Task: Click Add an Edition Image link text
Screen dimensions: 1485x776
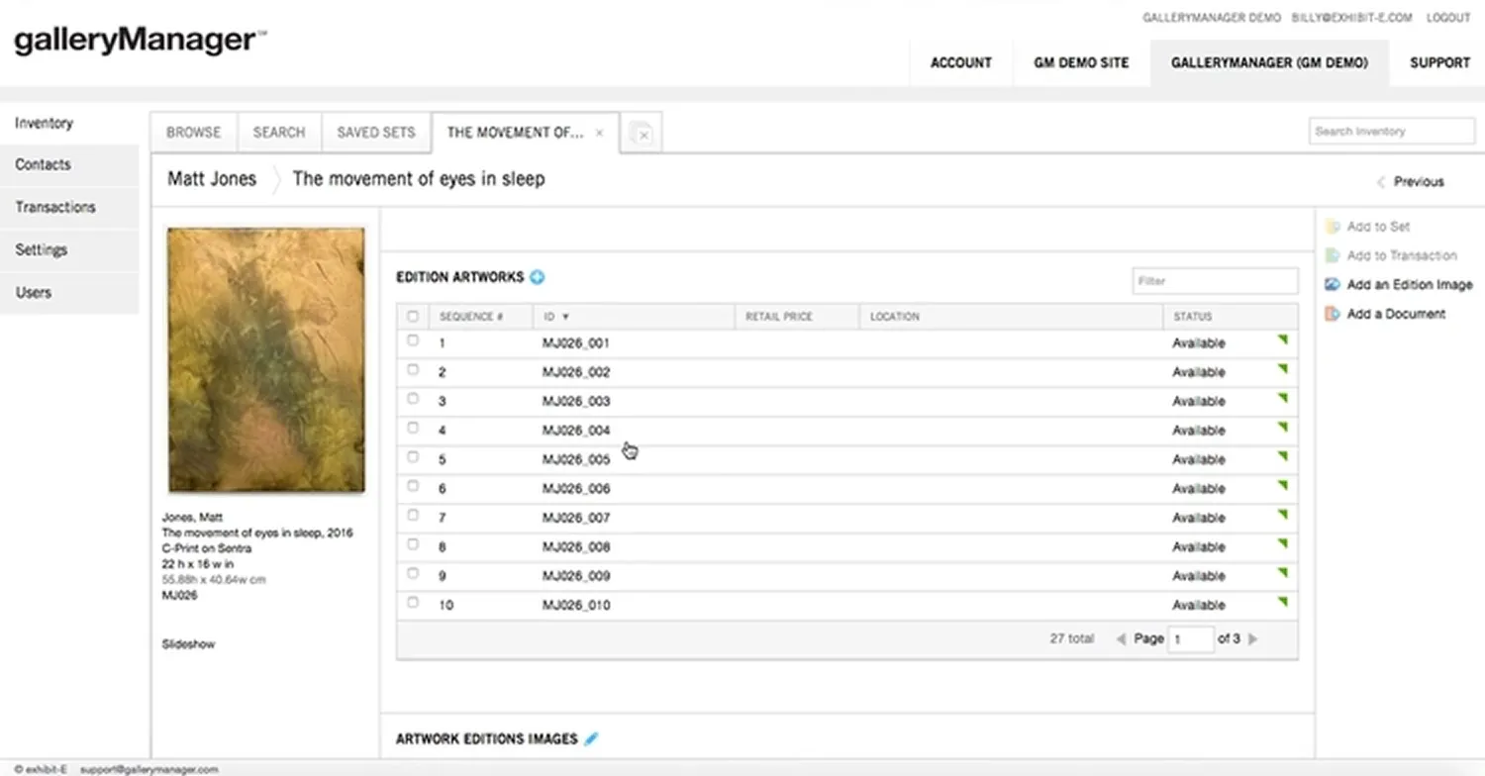Action: coord(1410,285)
